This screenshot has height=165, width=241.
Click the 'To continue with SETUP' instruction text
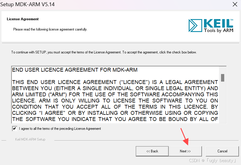pos(104,52)
